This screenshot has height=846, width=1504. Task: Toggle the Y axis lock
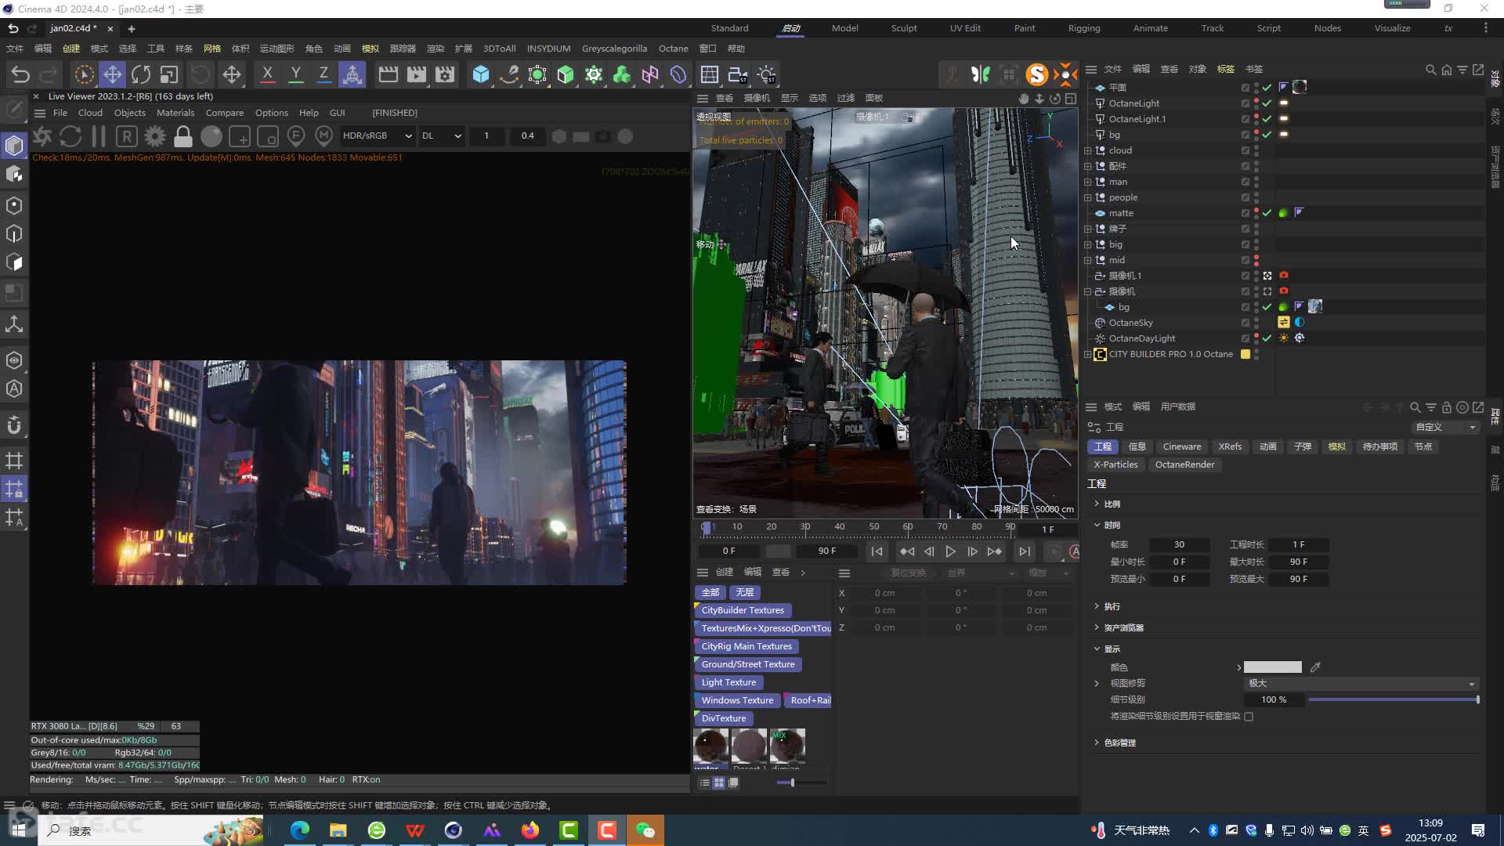click(295, 74)
